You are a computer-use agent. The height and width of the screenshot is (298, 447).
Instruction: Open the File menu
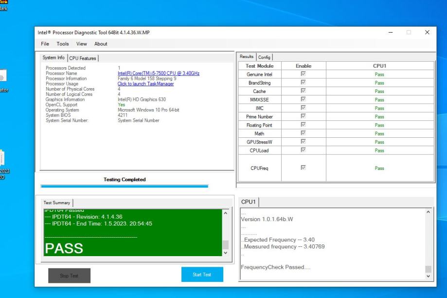click(45, 44)
